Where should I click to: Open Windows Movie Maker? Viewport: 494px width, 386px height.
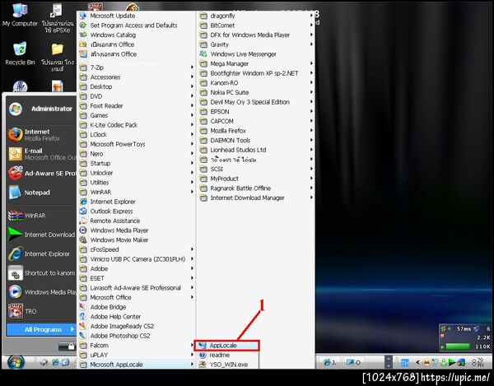point(137,240)
